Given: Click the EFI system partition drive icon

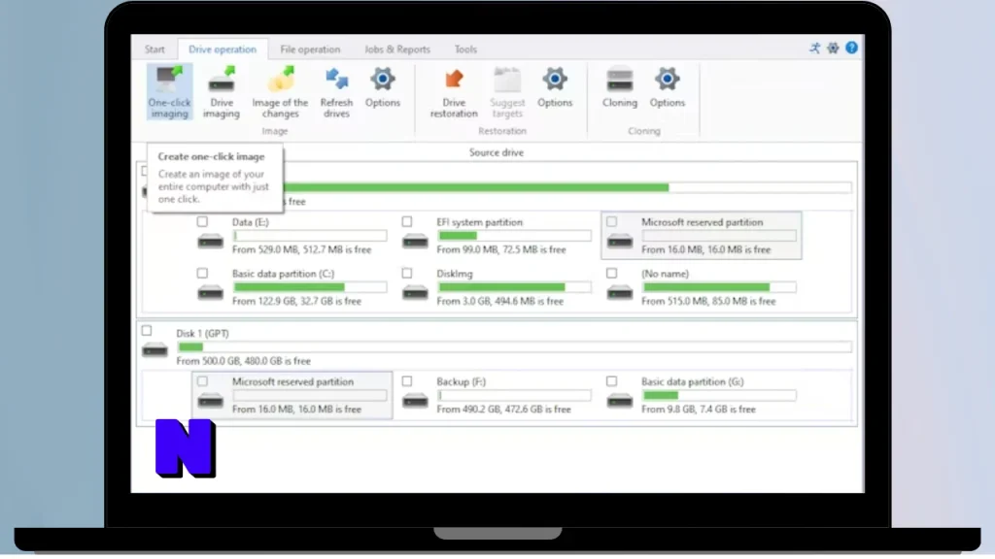Looking at the screenshot, I should (415, 242).
